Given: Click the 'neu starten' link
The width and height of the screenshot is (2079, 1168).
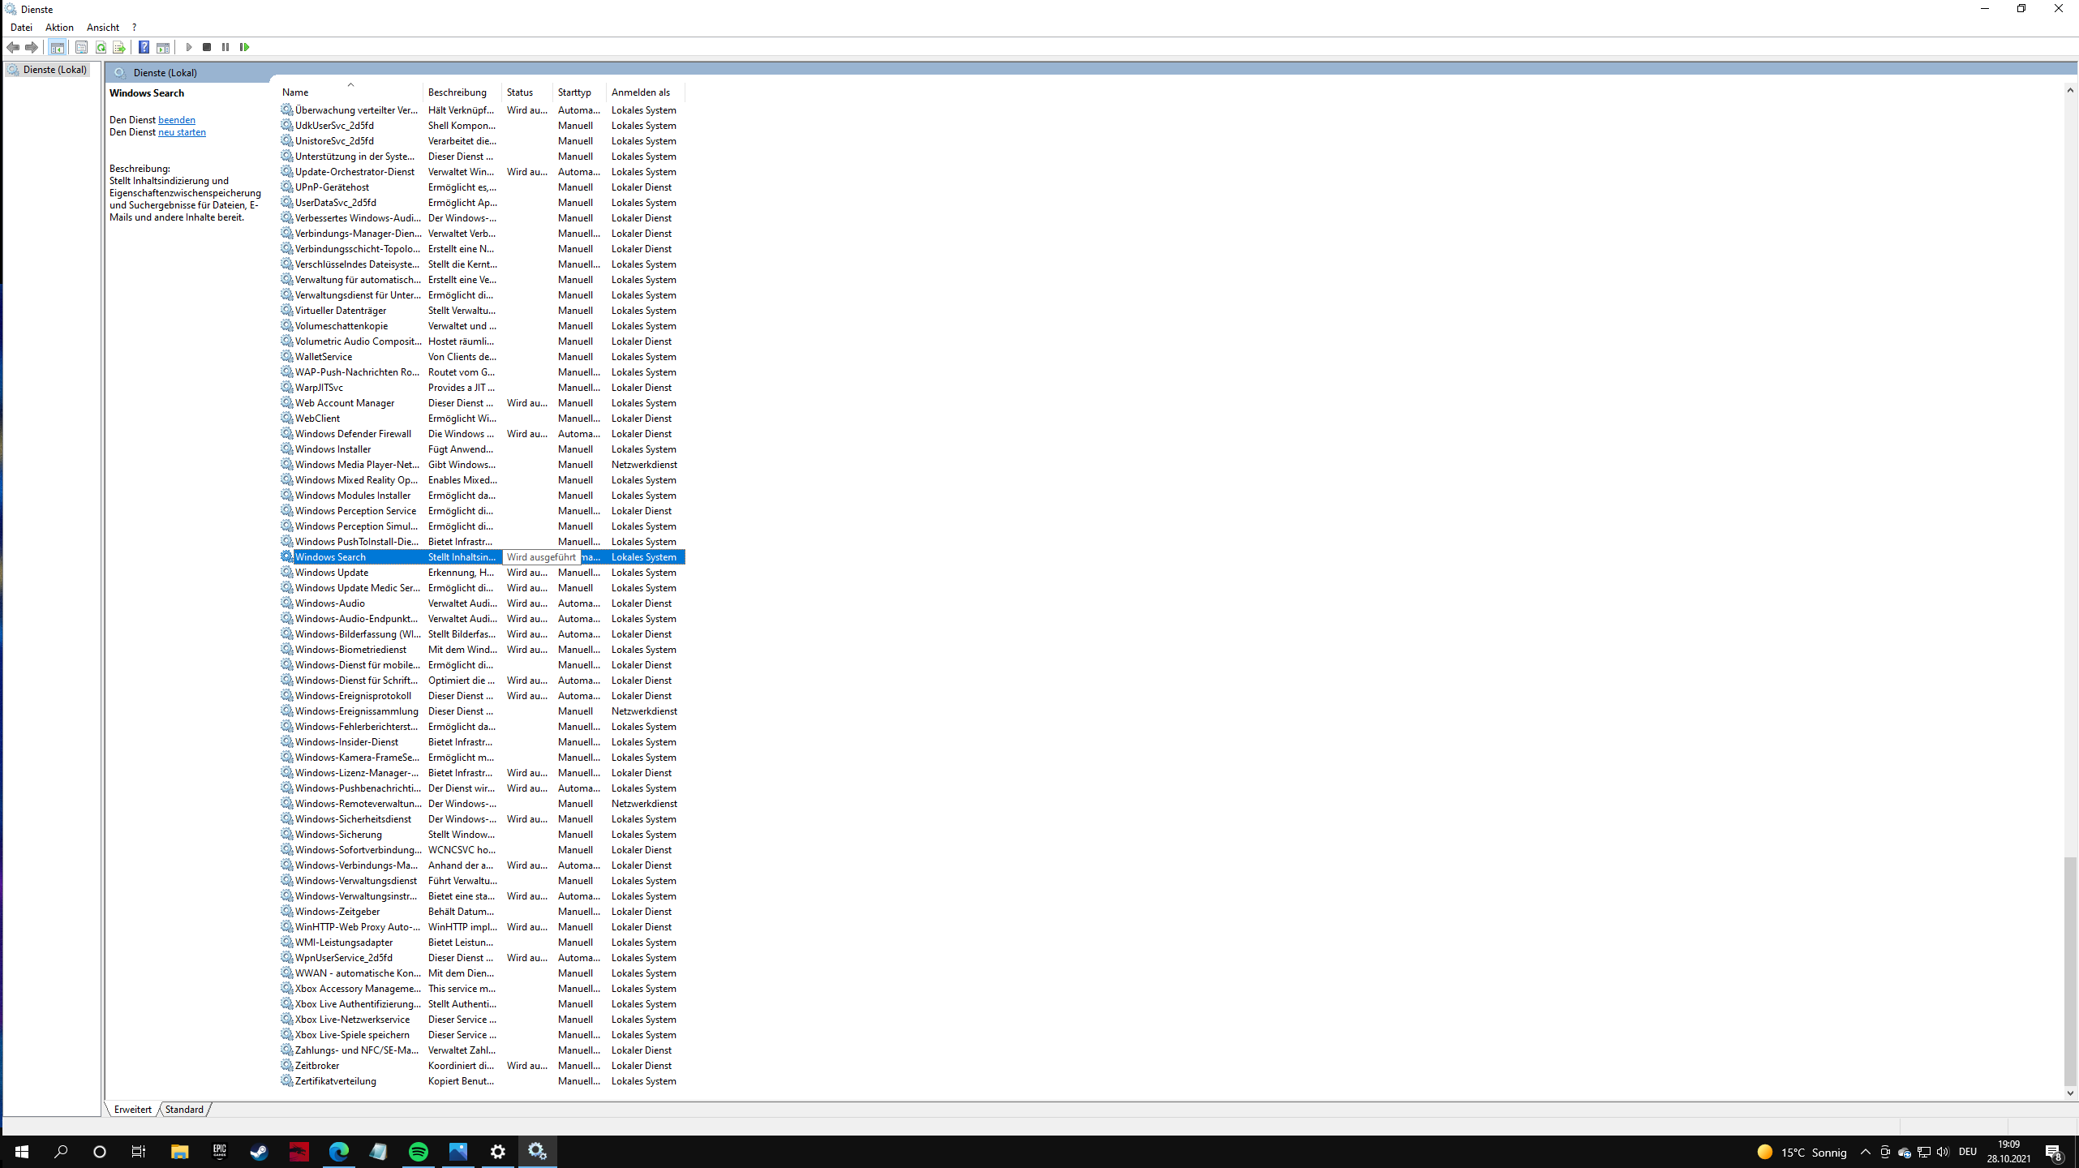Looking at the screenshot, I should coord(182,132).
